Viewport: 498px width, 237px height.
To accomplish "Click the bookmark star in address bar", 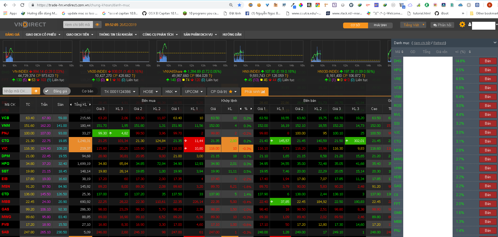I will point(239,5).
